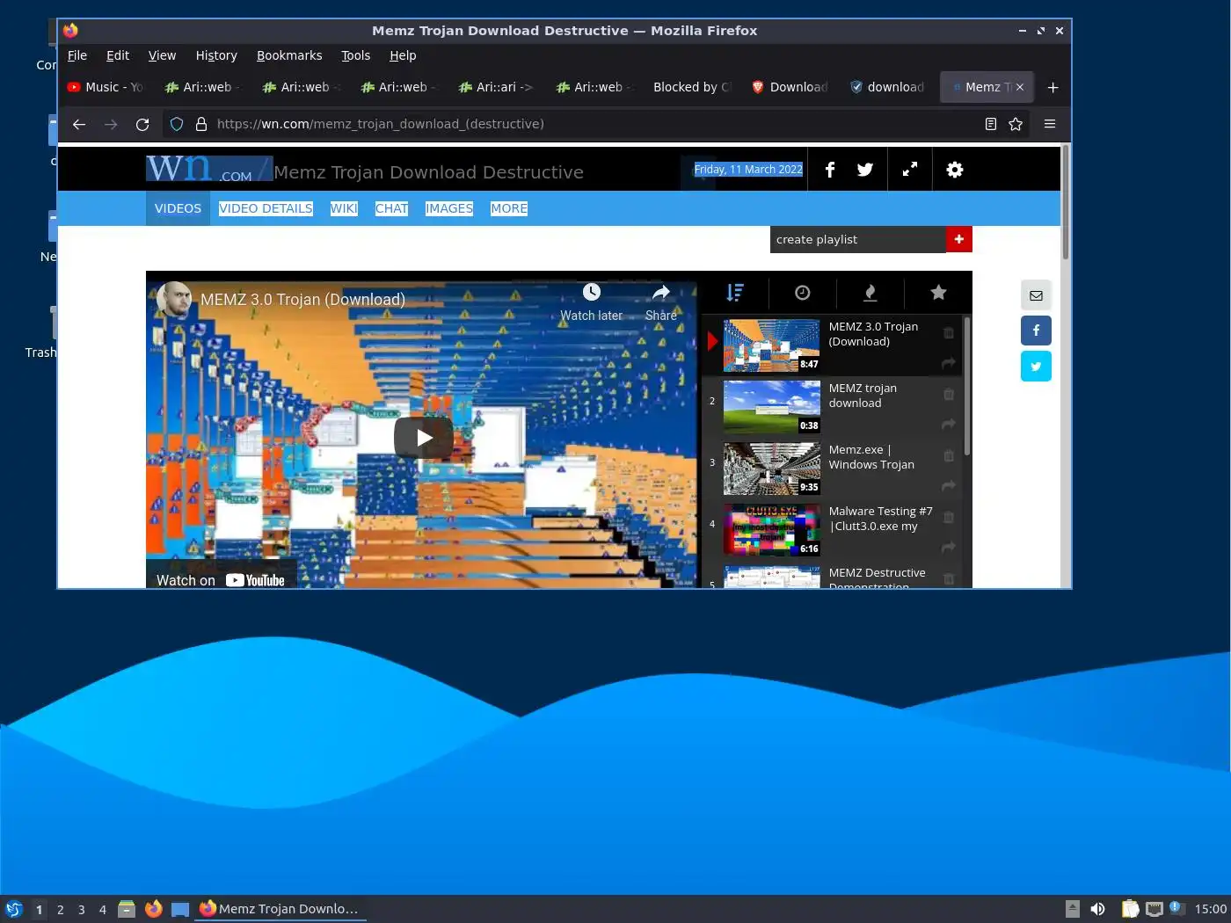Share Malware Testing #7 playlist item
The width and height of the screenshot is (1231, 923).
coord(949,548)
